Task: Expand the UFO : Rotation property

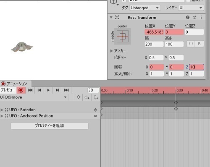Action: 2,110
